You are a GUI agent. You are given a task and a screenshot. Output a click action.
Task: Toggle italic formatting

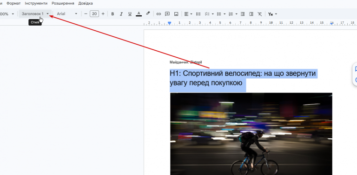pyautogui.click(x=121, y=14)
